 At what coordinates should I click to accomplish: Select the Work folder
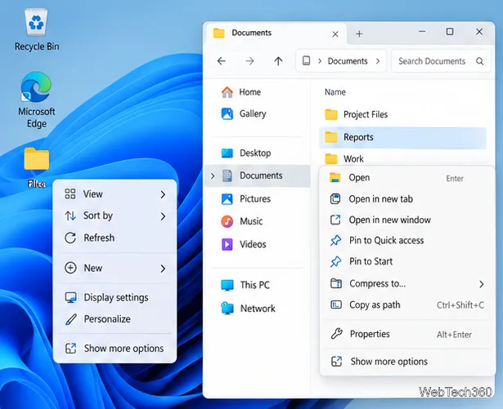coord(402,158)
